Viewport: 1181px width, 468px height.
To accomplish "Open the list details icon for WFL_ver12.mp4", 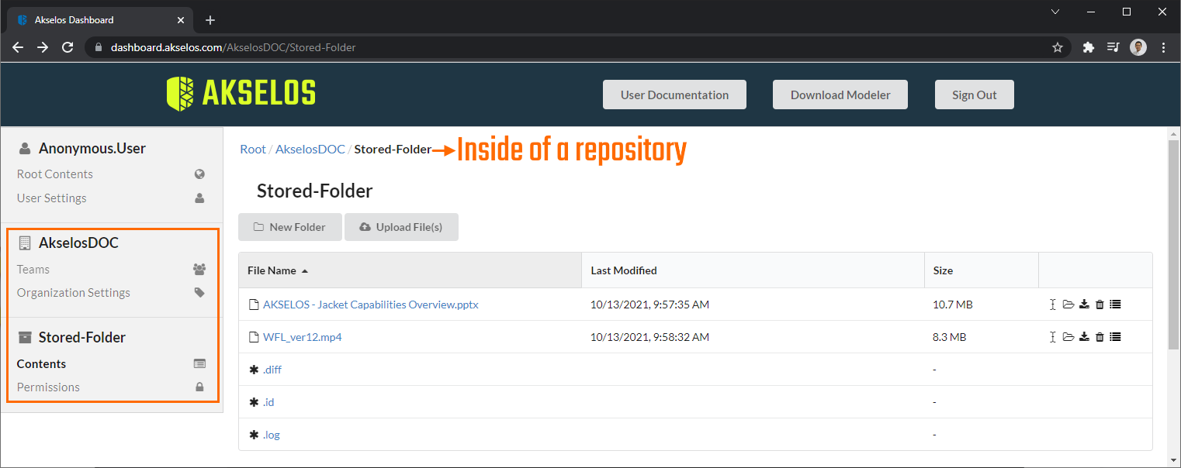I will (x=1115, y=337).
